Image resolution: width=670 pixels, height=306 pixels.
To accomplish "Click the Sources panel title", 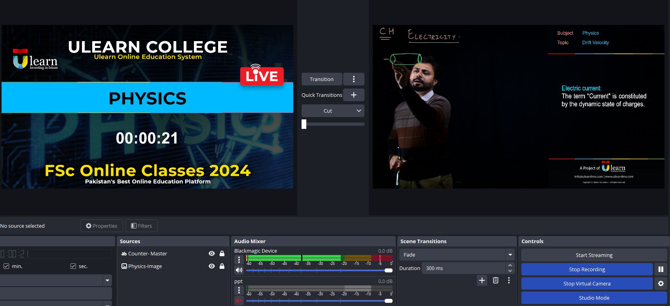I will pyautogui.click(x=130, y=241).
